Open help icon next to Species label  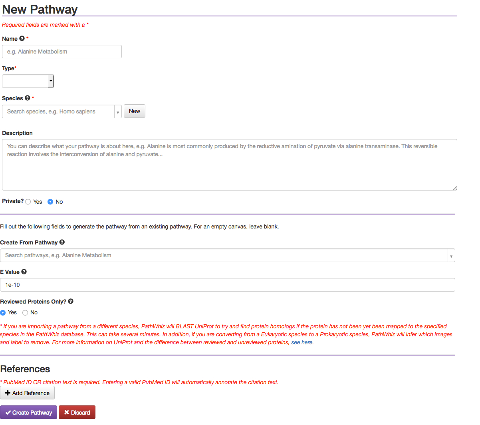28,98
